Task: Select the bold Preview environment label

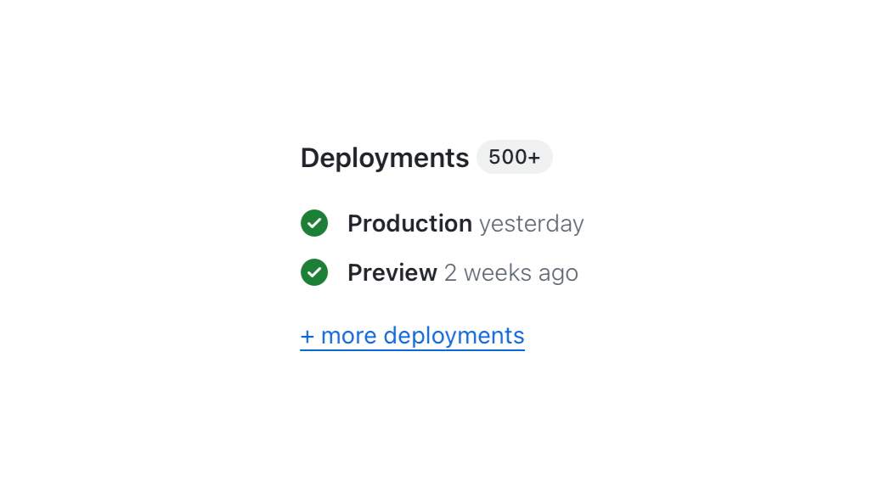Action: tap(392, 272)
